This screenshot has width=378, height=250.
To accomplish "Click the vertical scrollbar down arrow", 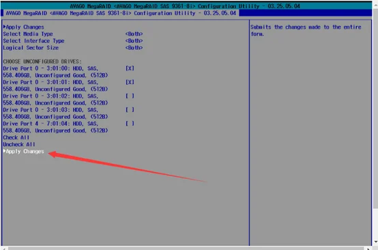I will click(375, 242).
